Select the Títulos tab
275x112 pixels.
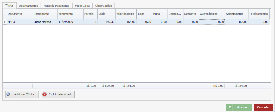tap(9, 5)
